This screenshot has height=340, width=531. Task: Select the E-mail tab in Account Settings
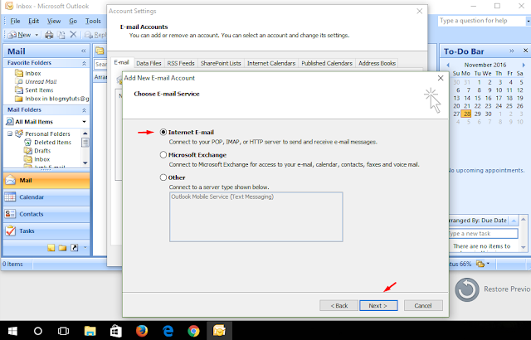tap(121, 62)
